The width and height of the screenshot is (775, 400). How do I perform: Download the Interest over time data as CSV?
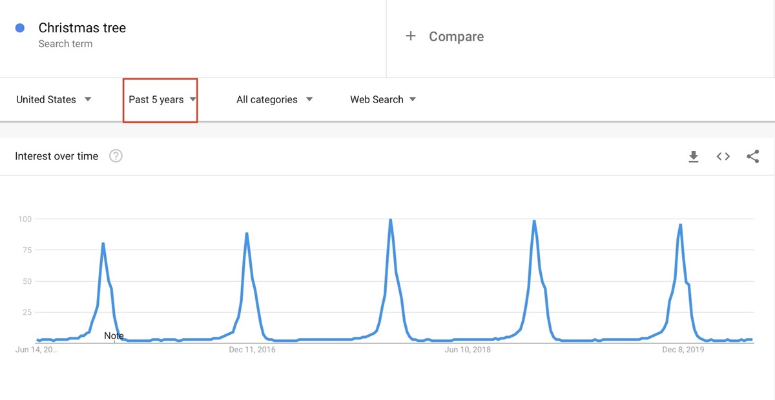click(694, 156)
